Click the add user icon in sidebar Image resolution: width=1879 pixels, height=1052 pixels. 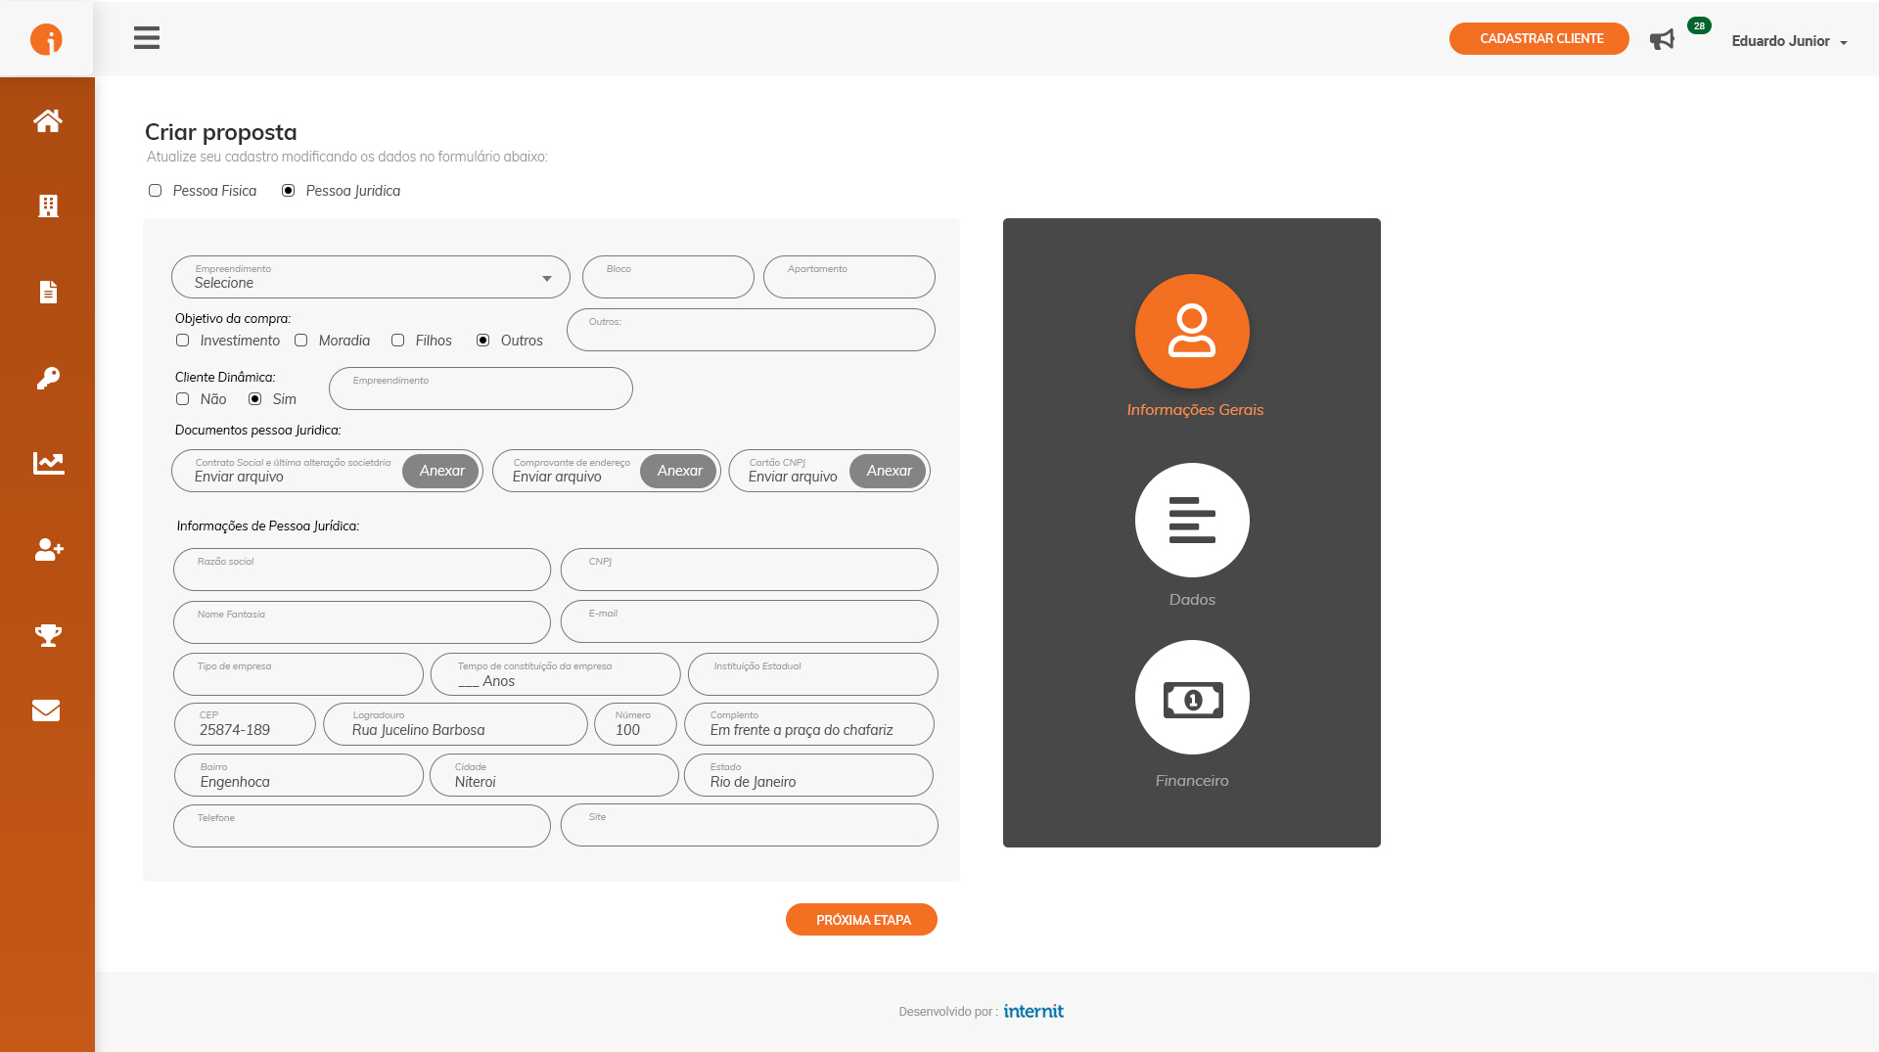47,549
